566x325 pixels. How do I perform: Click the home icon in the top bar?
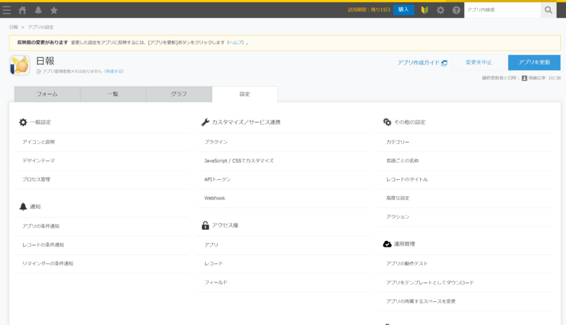[23, 9]
